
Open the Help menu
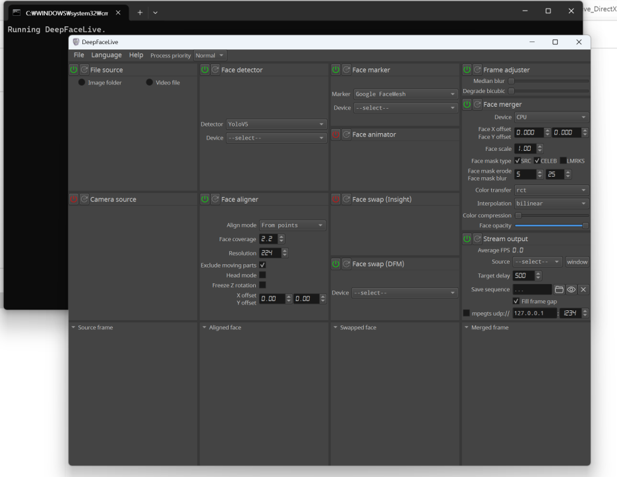tap(136, 55)
